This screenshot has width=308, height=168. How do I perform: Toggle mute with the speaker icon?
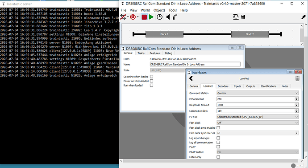tap(168, 17)
